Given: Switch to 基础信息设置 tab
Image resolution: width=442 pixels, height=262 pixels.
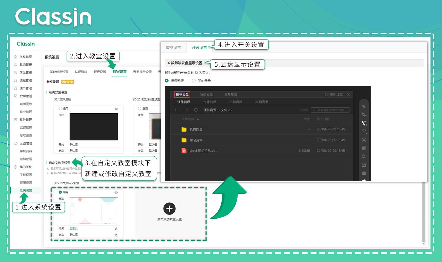Looking at the screenshot, I should [x=59, y=72].
